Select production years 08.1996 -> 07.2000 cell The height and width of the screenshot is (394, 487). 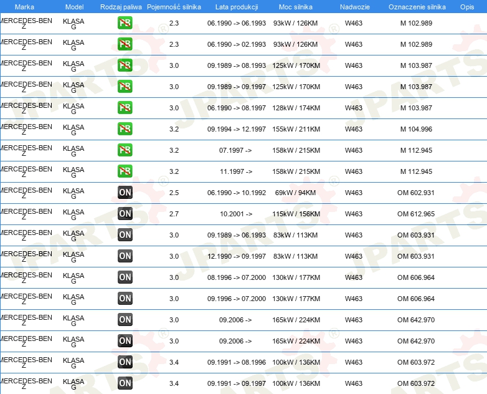click(x=237, y=277)
